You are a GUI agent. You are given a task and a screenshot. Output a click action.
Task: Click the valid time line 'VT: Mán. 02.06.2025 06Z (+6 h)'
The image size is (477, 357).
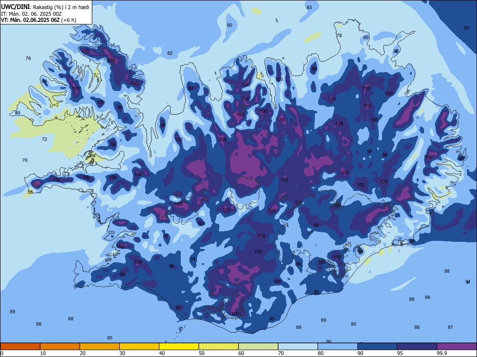[x=39, y=20]
